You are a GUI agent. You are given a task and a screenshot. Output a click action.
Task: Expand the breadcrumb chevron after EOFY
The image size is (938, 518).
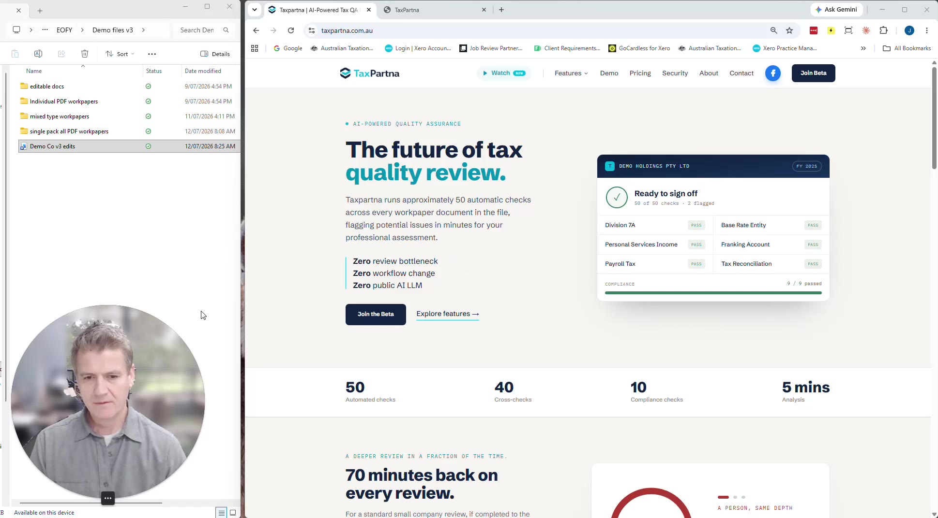82,30
